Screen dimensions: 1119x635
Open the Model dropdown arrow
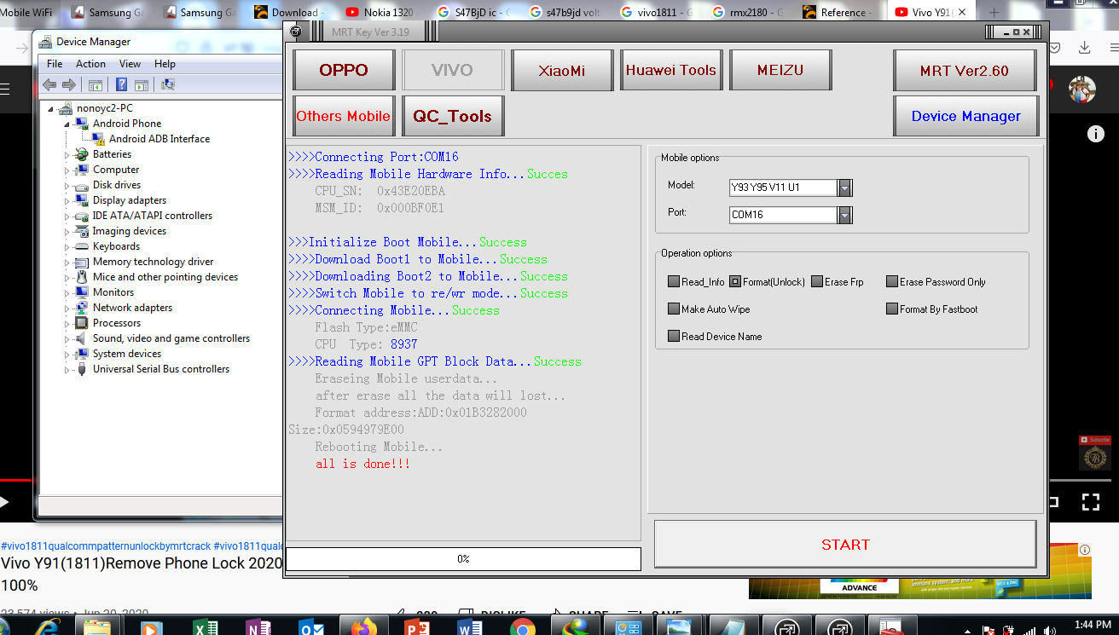pos(844,188)
